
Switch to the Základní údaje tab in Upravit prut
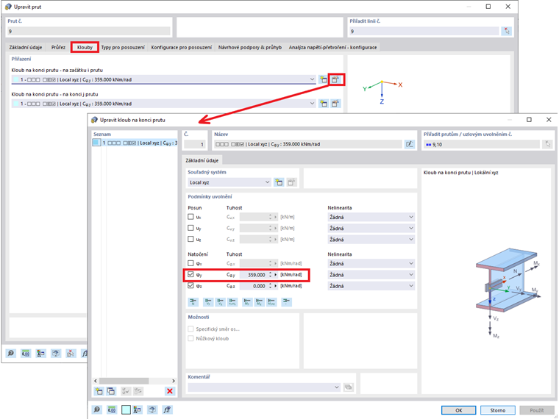[25, 47]
